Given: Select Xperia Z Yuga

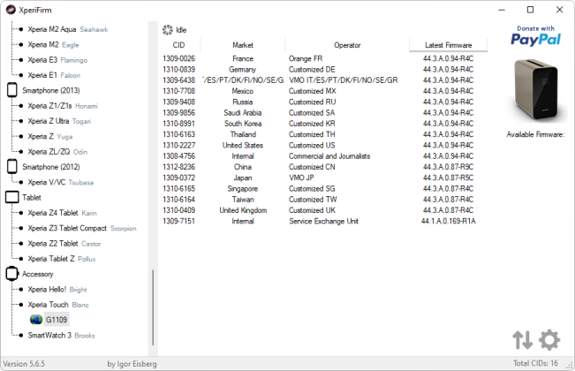Looking at the screenshot, I should [x=50, y=136].
